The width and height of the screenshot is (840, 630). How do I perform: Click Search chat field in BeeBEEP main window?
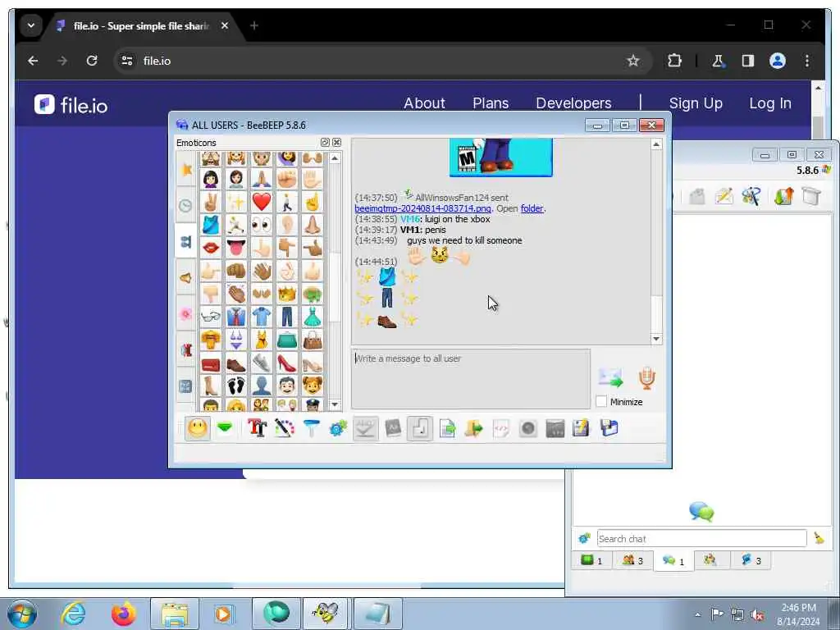701,538
